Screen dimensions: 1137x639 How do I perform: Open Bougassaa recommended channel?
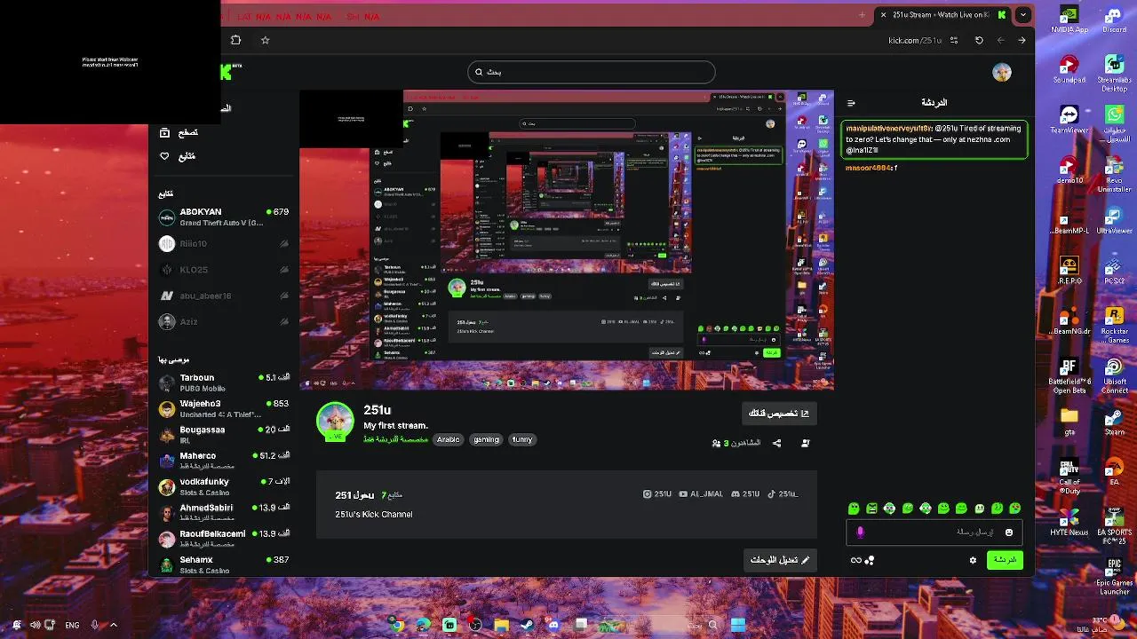tap(223, 434)
